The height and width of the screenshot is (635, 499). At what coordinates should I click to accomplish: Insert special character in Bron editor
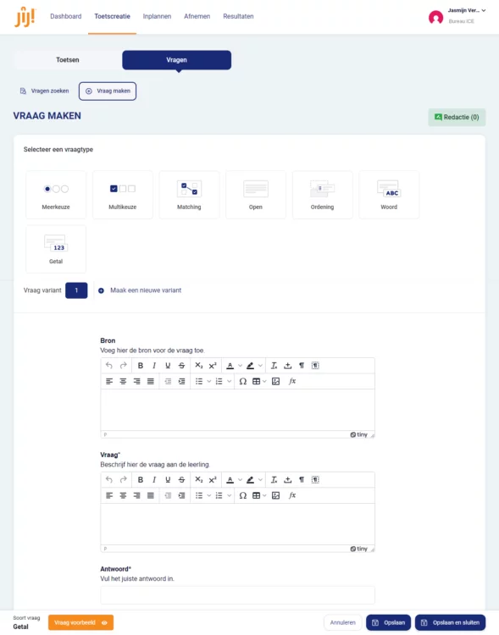click(243, 382)
